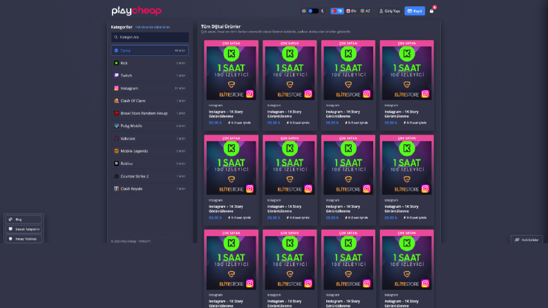Open the Hesap Teslimatı button
The height and width of the screenshot is (308, 548).
pyautogui.click(x=23, y=239)
